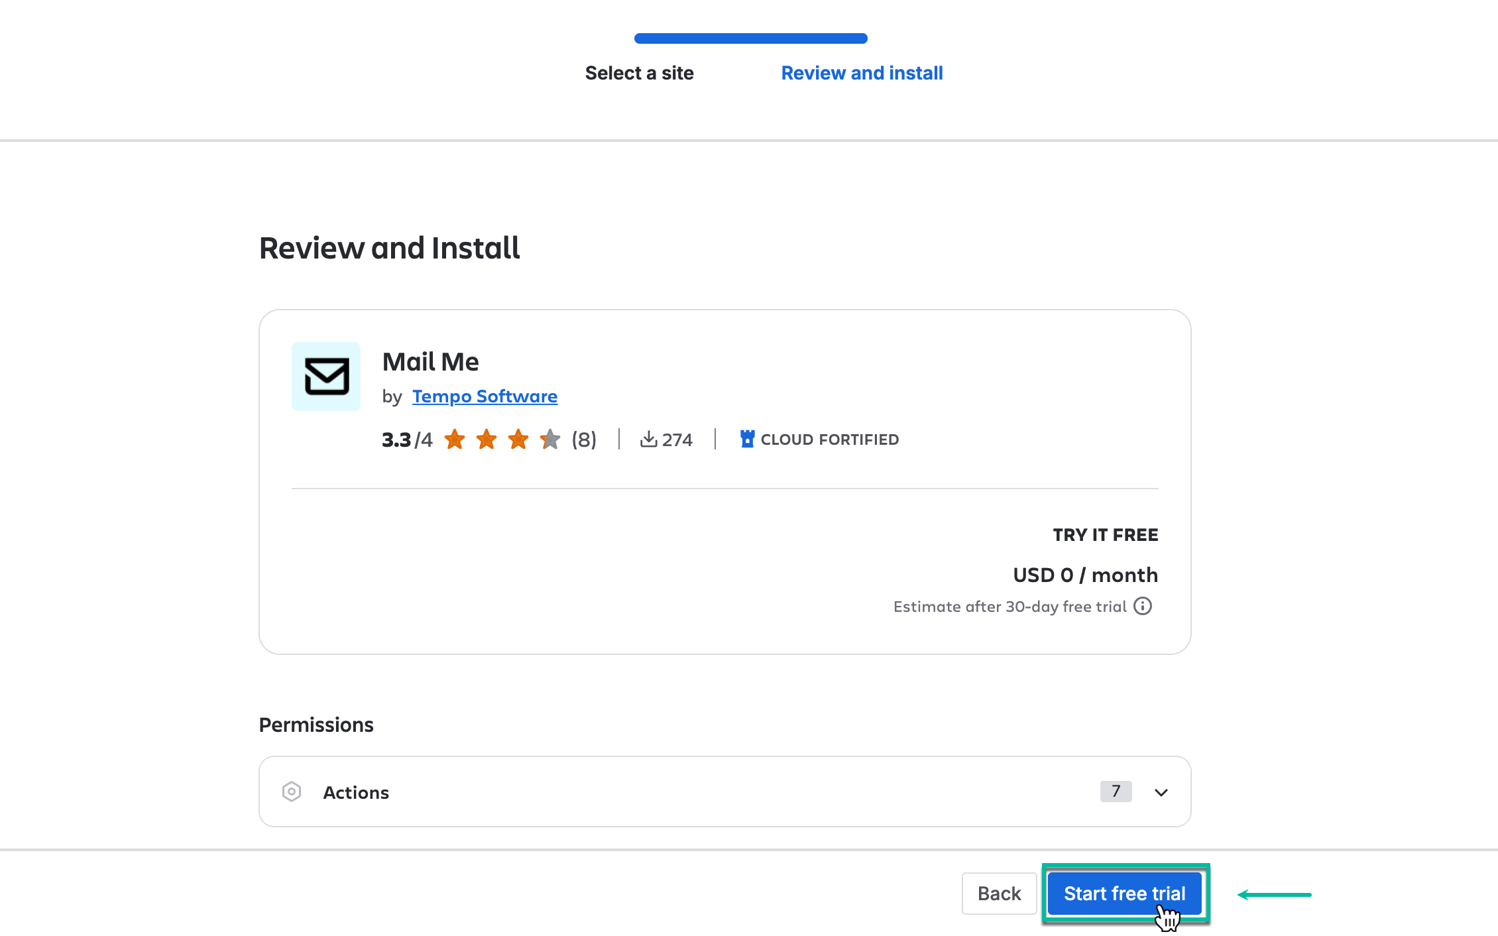Click the info icon beside free trial estimate
This screenshot has width=1498, height=936.
coord(1143,606)
